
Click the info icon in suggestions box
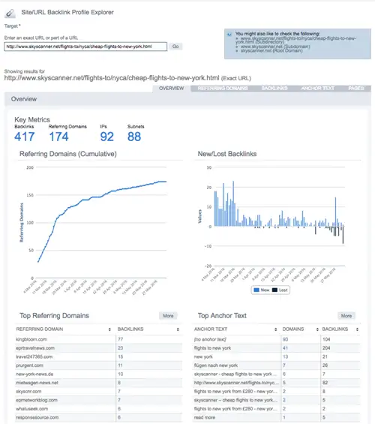coord(229,35)
